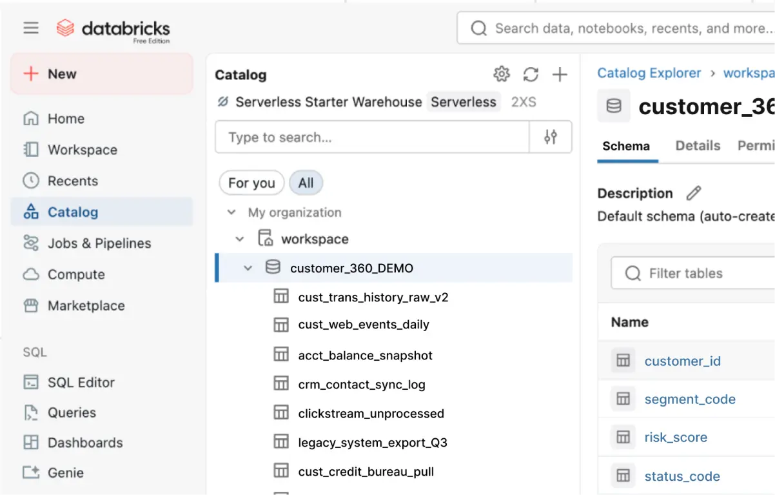Screen dimensions: 775x495
Task: Edit the schema description pencil icon
Action: [693, 193]
